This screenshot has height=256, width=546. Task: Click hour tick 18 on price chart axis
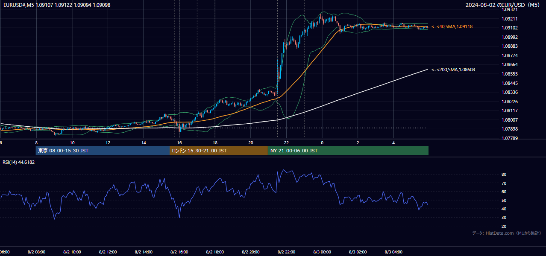click(215, 143)
